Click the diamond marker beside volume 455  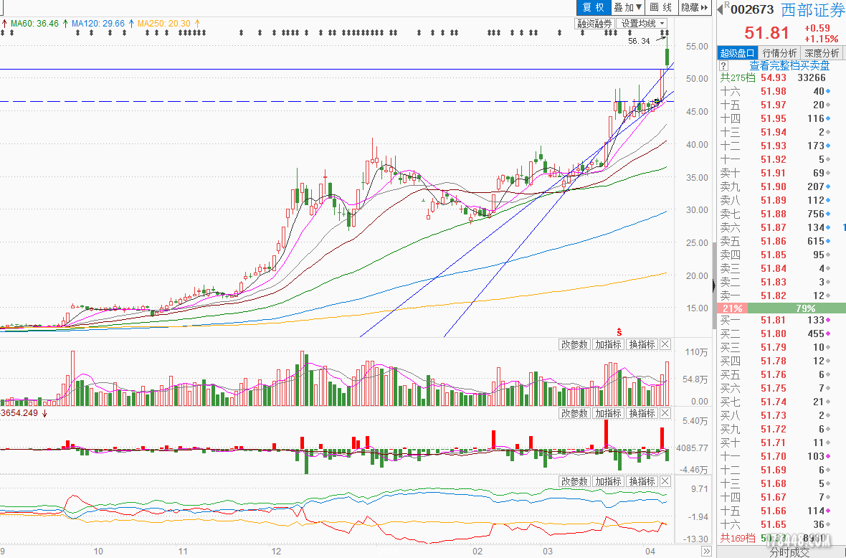(x=828, y=334)
